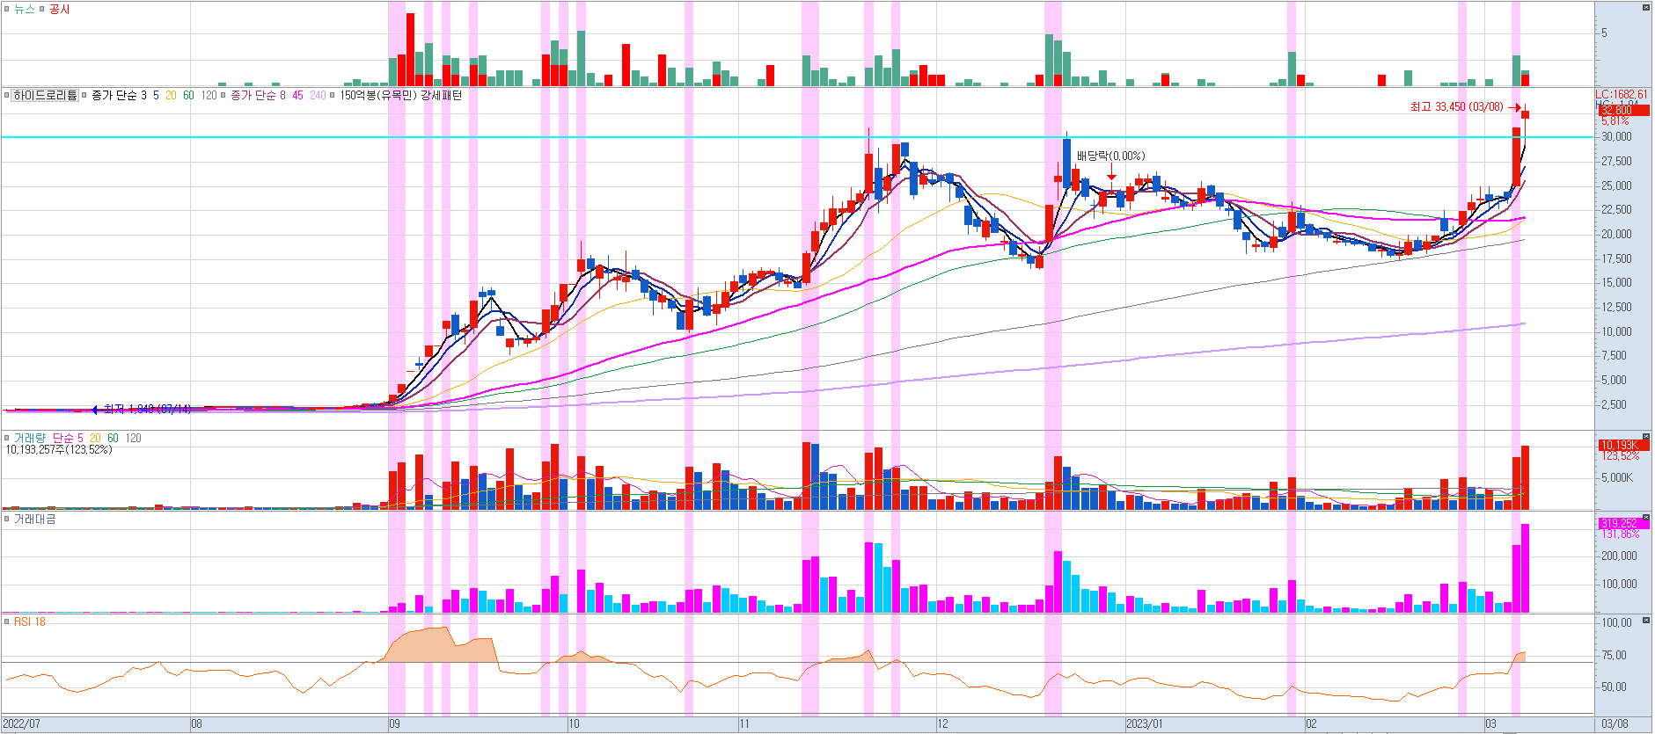1655x734 pixels.
Task: Click the square marker before 거래대금
Action: coord(7,520)
